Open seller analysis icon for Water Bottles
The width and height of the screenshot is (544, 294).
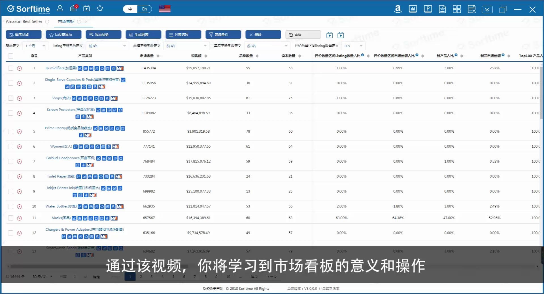pyautogui.click(x=97, y=207)
